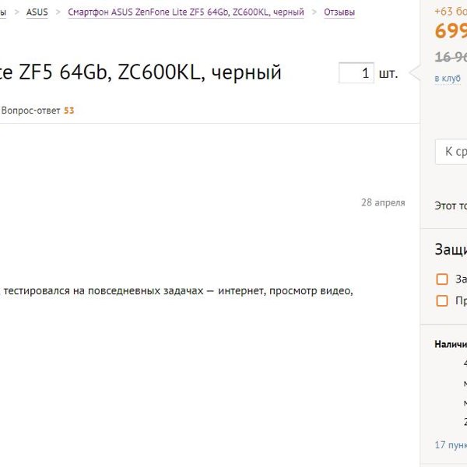Click the arrow separator before Отзывы

[x=314, y=12]
